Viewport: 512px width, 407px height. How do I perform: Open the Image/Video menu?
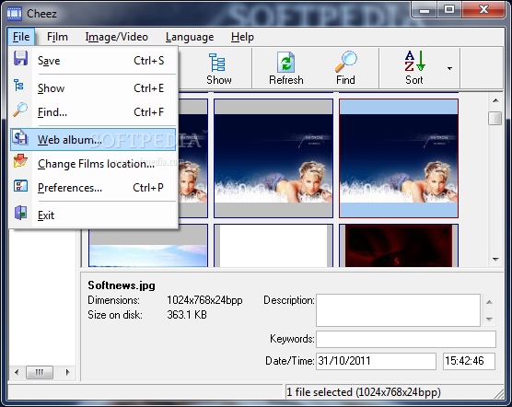[x=117, y=37]
